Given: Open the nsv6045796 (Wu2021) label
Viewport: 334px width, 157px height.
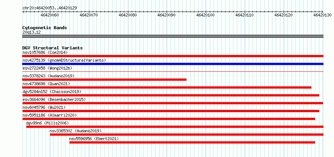Looking at the screenshot, I should point(44,107).
